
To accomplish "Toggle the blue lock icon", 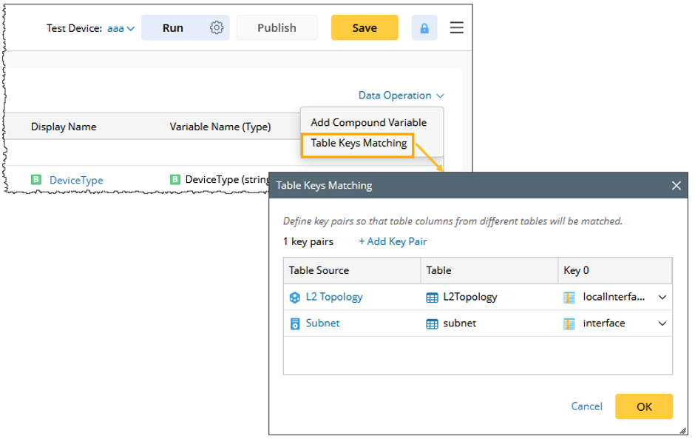I will point(424,28).
